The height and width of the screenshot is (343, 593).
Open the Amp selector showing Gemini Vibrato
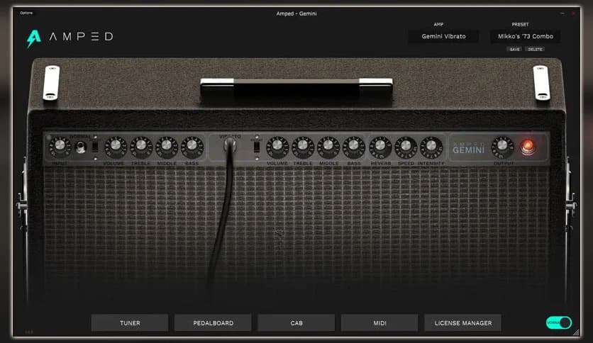click(x=443, y=36)
